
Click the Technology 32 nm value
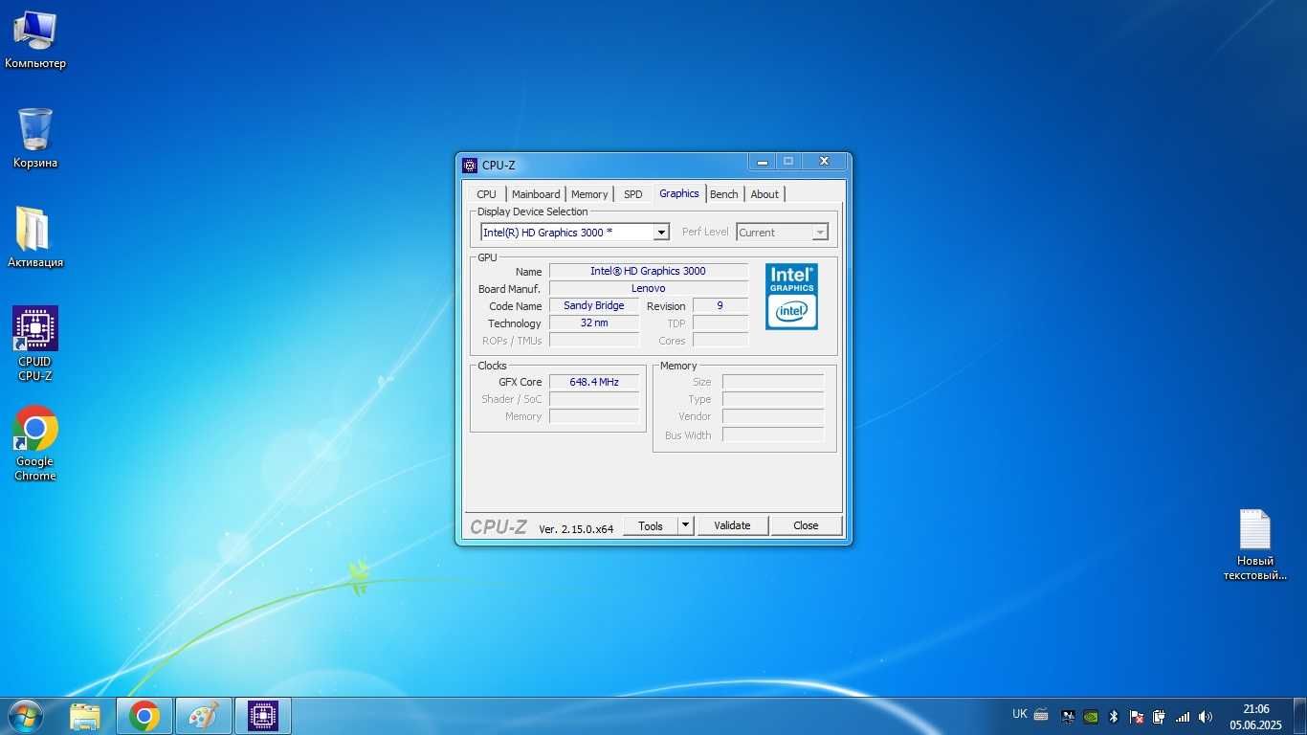(x=594, y=323)
